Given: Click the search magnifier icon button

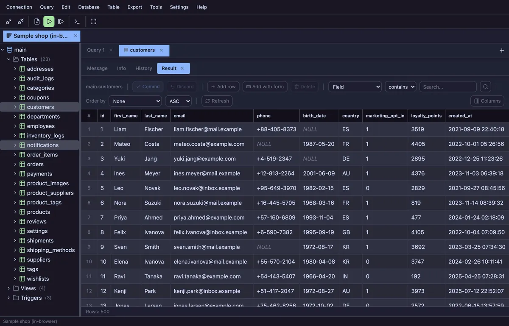Looking at the screenshot, I should point(486,87).
